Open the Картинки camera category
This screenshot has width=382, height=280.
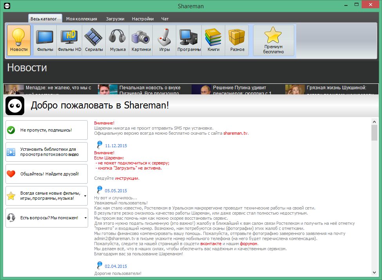pos(141,40)
